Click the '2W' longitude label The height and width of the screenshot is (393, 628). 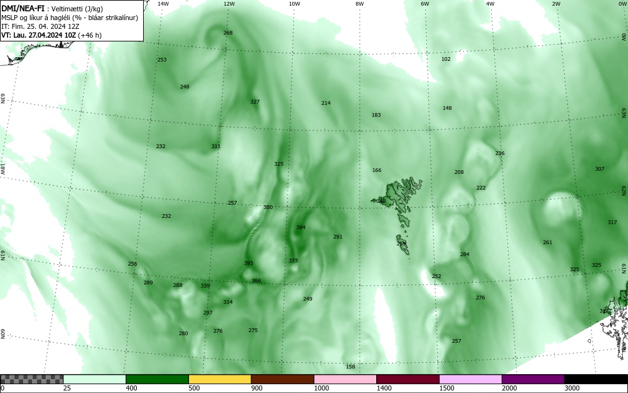point(556,4)
